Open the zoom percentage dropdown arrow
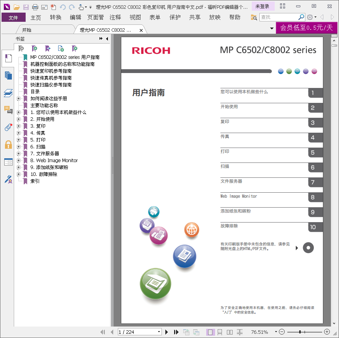The image size is (339, 338). point(276,332)
